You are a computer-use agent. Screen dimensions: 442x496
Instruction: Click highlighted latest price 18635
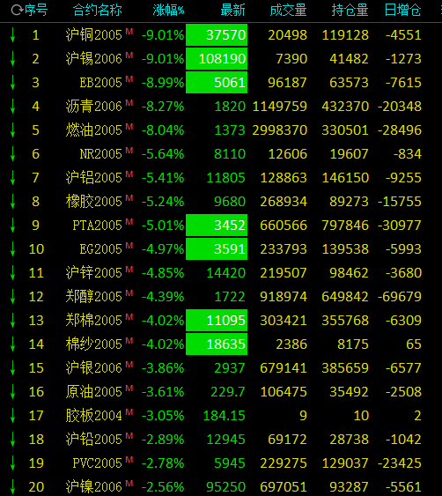[x=217, y=344]
